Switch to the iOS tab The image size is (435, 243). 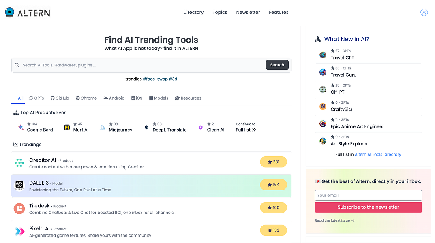point(137,98)
